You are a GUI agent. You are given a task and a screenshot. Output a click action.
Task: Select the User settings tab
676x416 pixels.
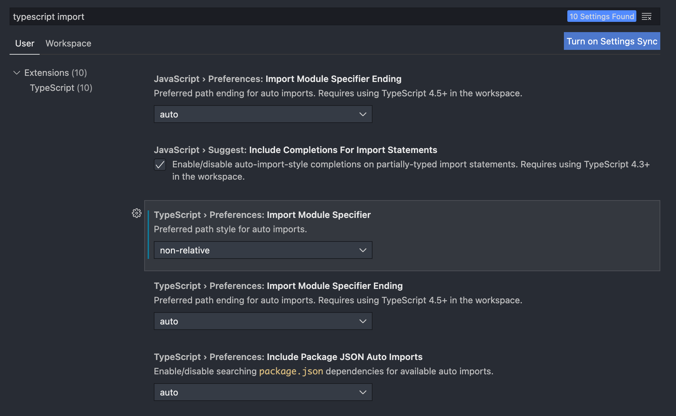point(25,43)
